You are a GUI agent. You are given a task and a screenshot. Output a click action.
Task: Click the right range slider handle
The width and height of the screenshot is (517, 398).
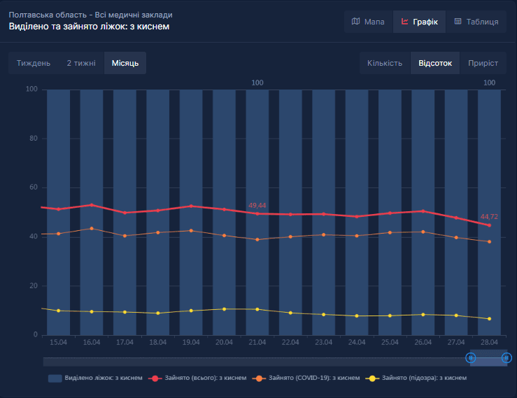point(507,357)
